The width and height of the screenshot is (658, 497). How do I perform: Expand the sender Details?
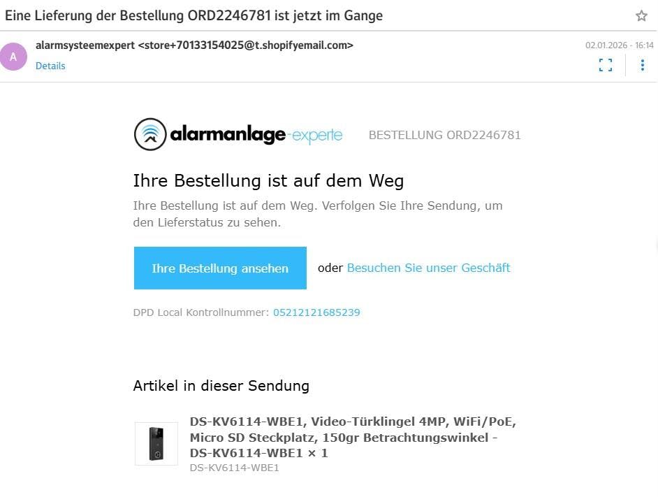(50, 66)
